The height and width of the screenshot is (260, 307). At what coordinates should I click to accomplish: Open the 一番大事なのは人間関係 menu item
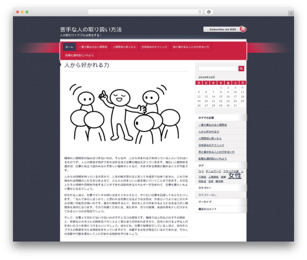[x=93, y=47]
